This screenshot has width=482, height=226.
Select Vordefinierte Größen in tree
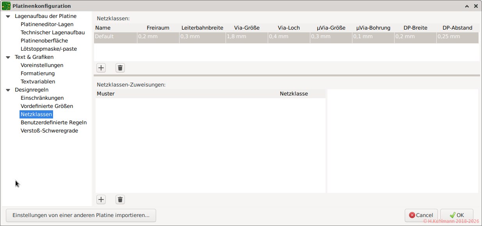click(47, 106)
